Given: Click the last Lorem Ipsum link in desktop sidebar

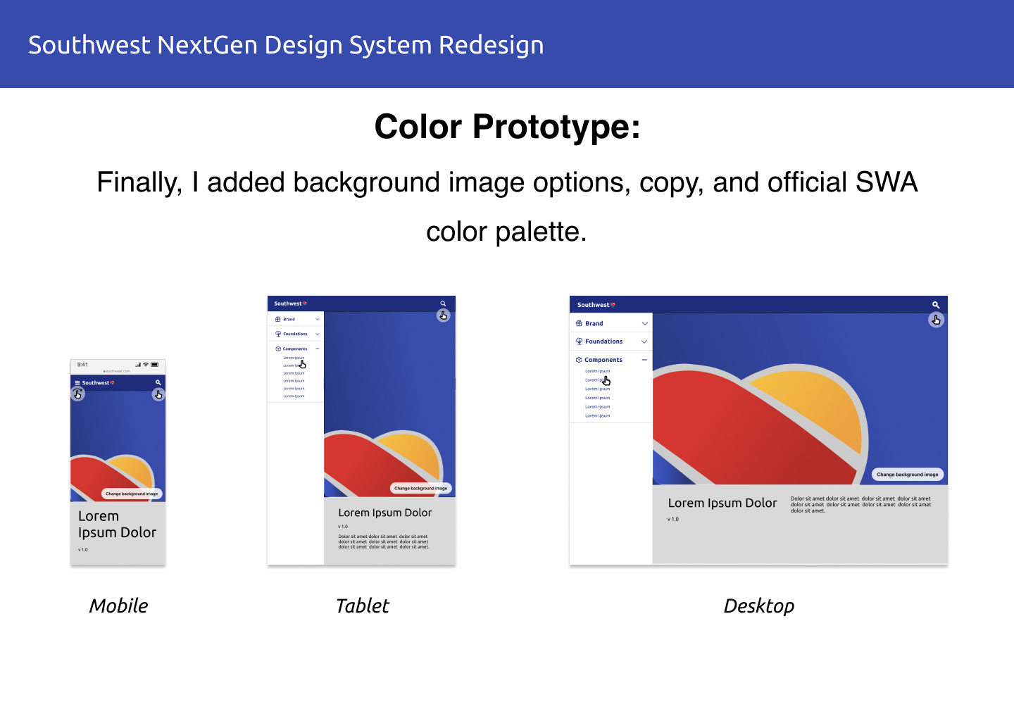Looking at the screenshot, I should tap(598, 416).
